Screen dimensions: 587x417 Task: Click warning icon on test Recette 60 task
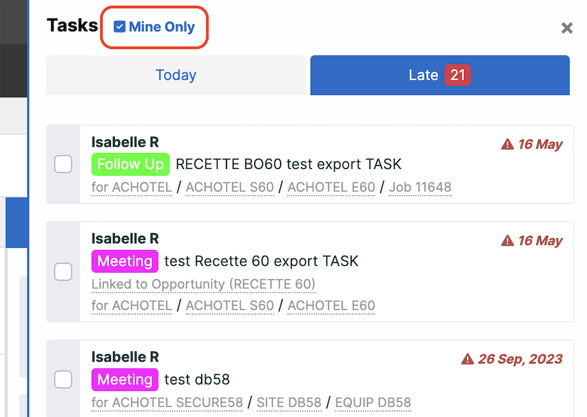tap(507, 240)
